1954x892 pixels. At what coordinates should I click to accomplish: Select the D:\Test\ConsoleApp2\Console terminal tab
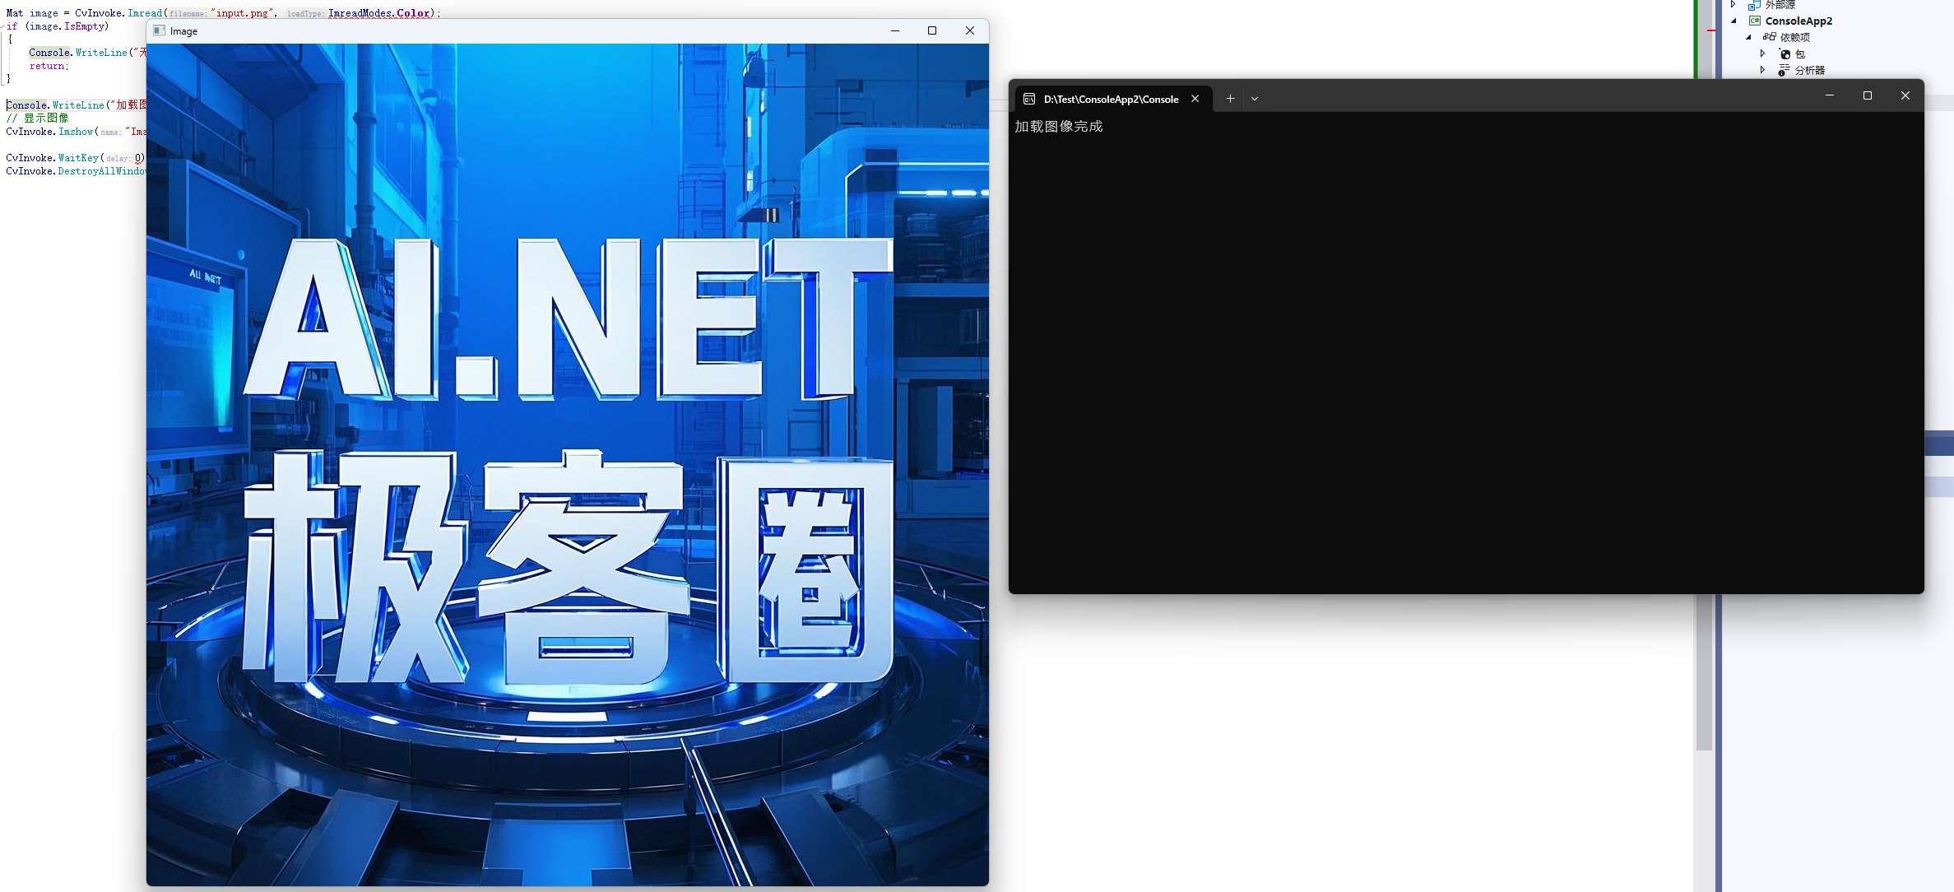coord(1111,99)
